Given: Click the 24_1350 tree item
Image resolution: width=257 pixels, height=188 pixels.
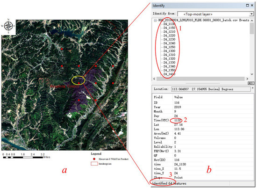Looking at the screenshot, I should (169, 70).
